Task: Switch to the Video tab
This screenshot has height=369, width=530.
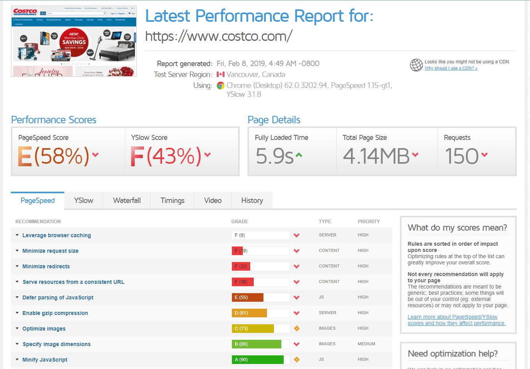Action: (213, 201)
